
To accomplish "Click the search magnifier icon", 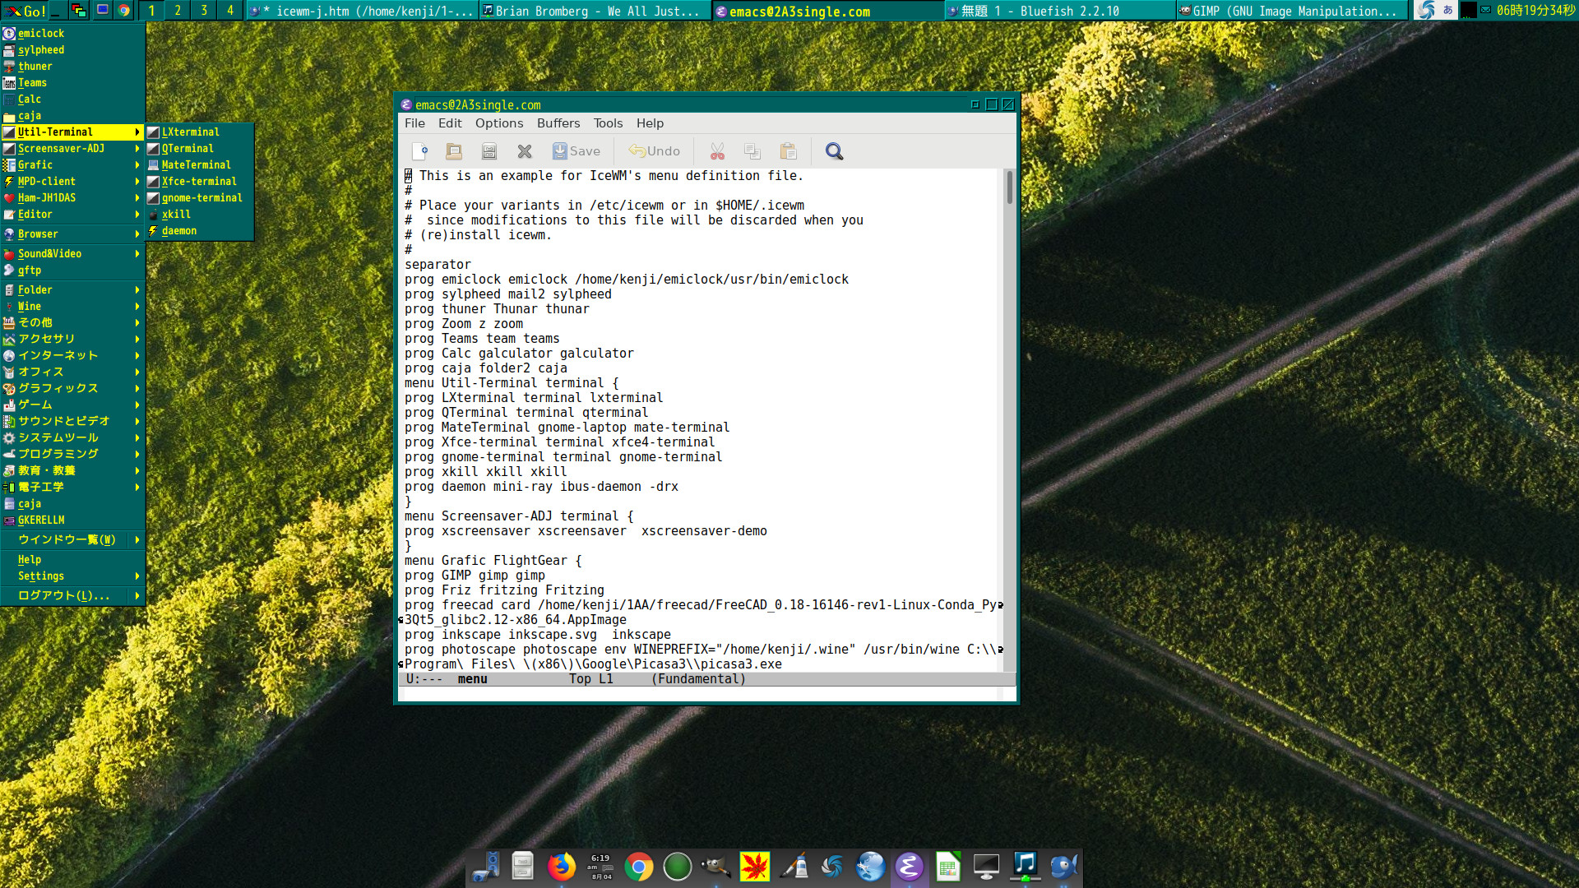I will (834, 151).
